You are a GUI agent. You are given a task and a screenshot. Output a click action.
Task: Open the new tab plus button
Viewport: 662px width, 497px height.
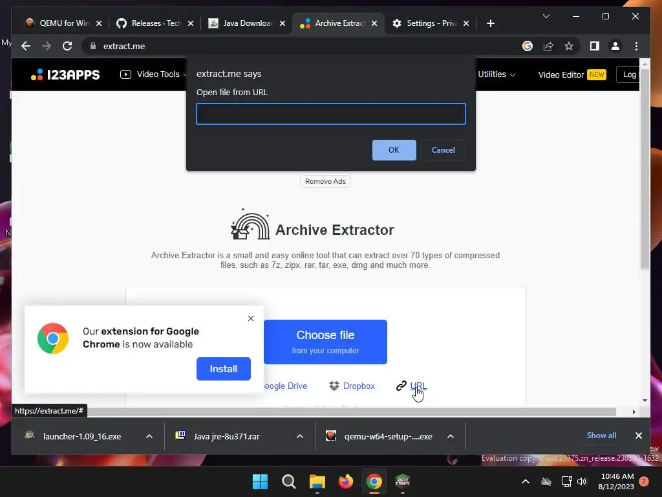[490, 23]
